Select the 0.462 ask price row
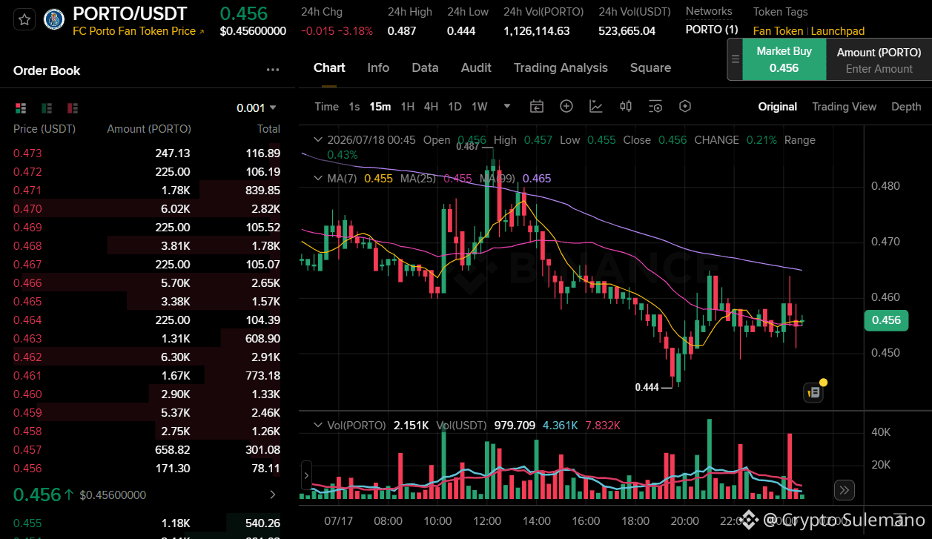This screenshot has width=932, height=539. (x=147, y=357)
